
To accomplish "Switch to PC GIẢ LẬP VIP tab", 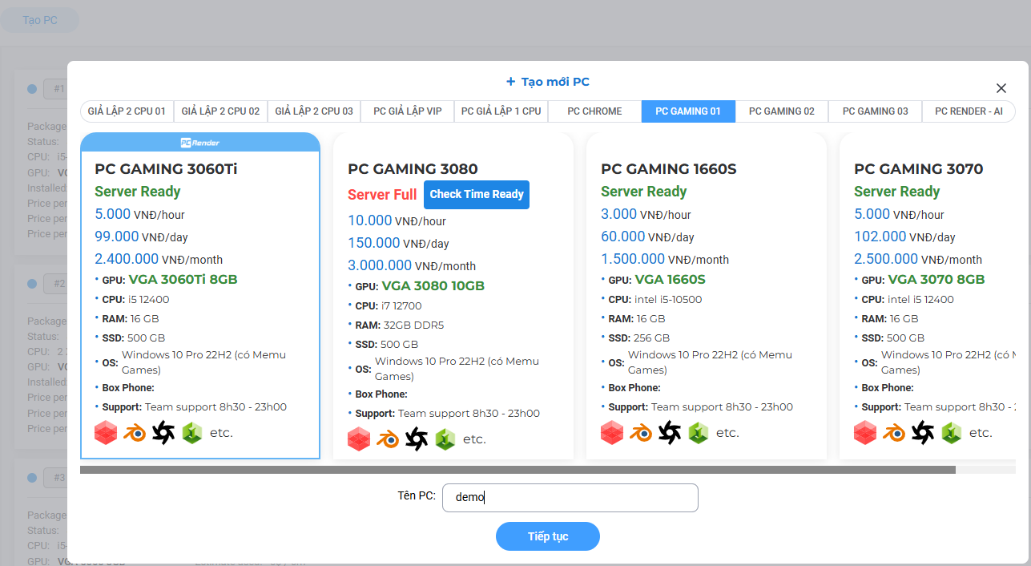I will (x=407, y=111).
